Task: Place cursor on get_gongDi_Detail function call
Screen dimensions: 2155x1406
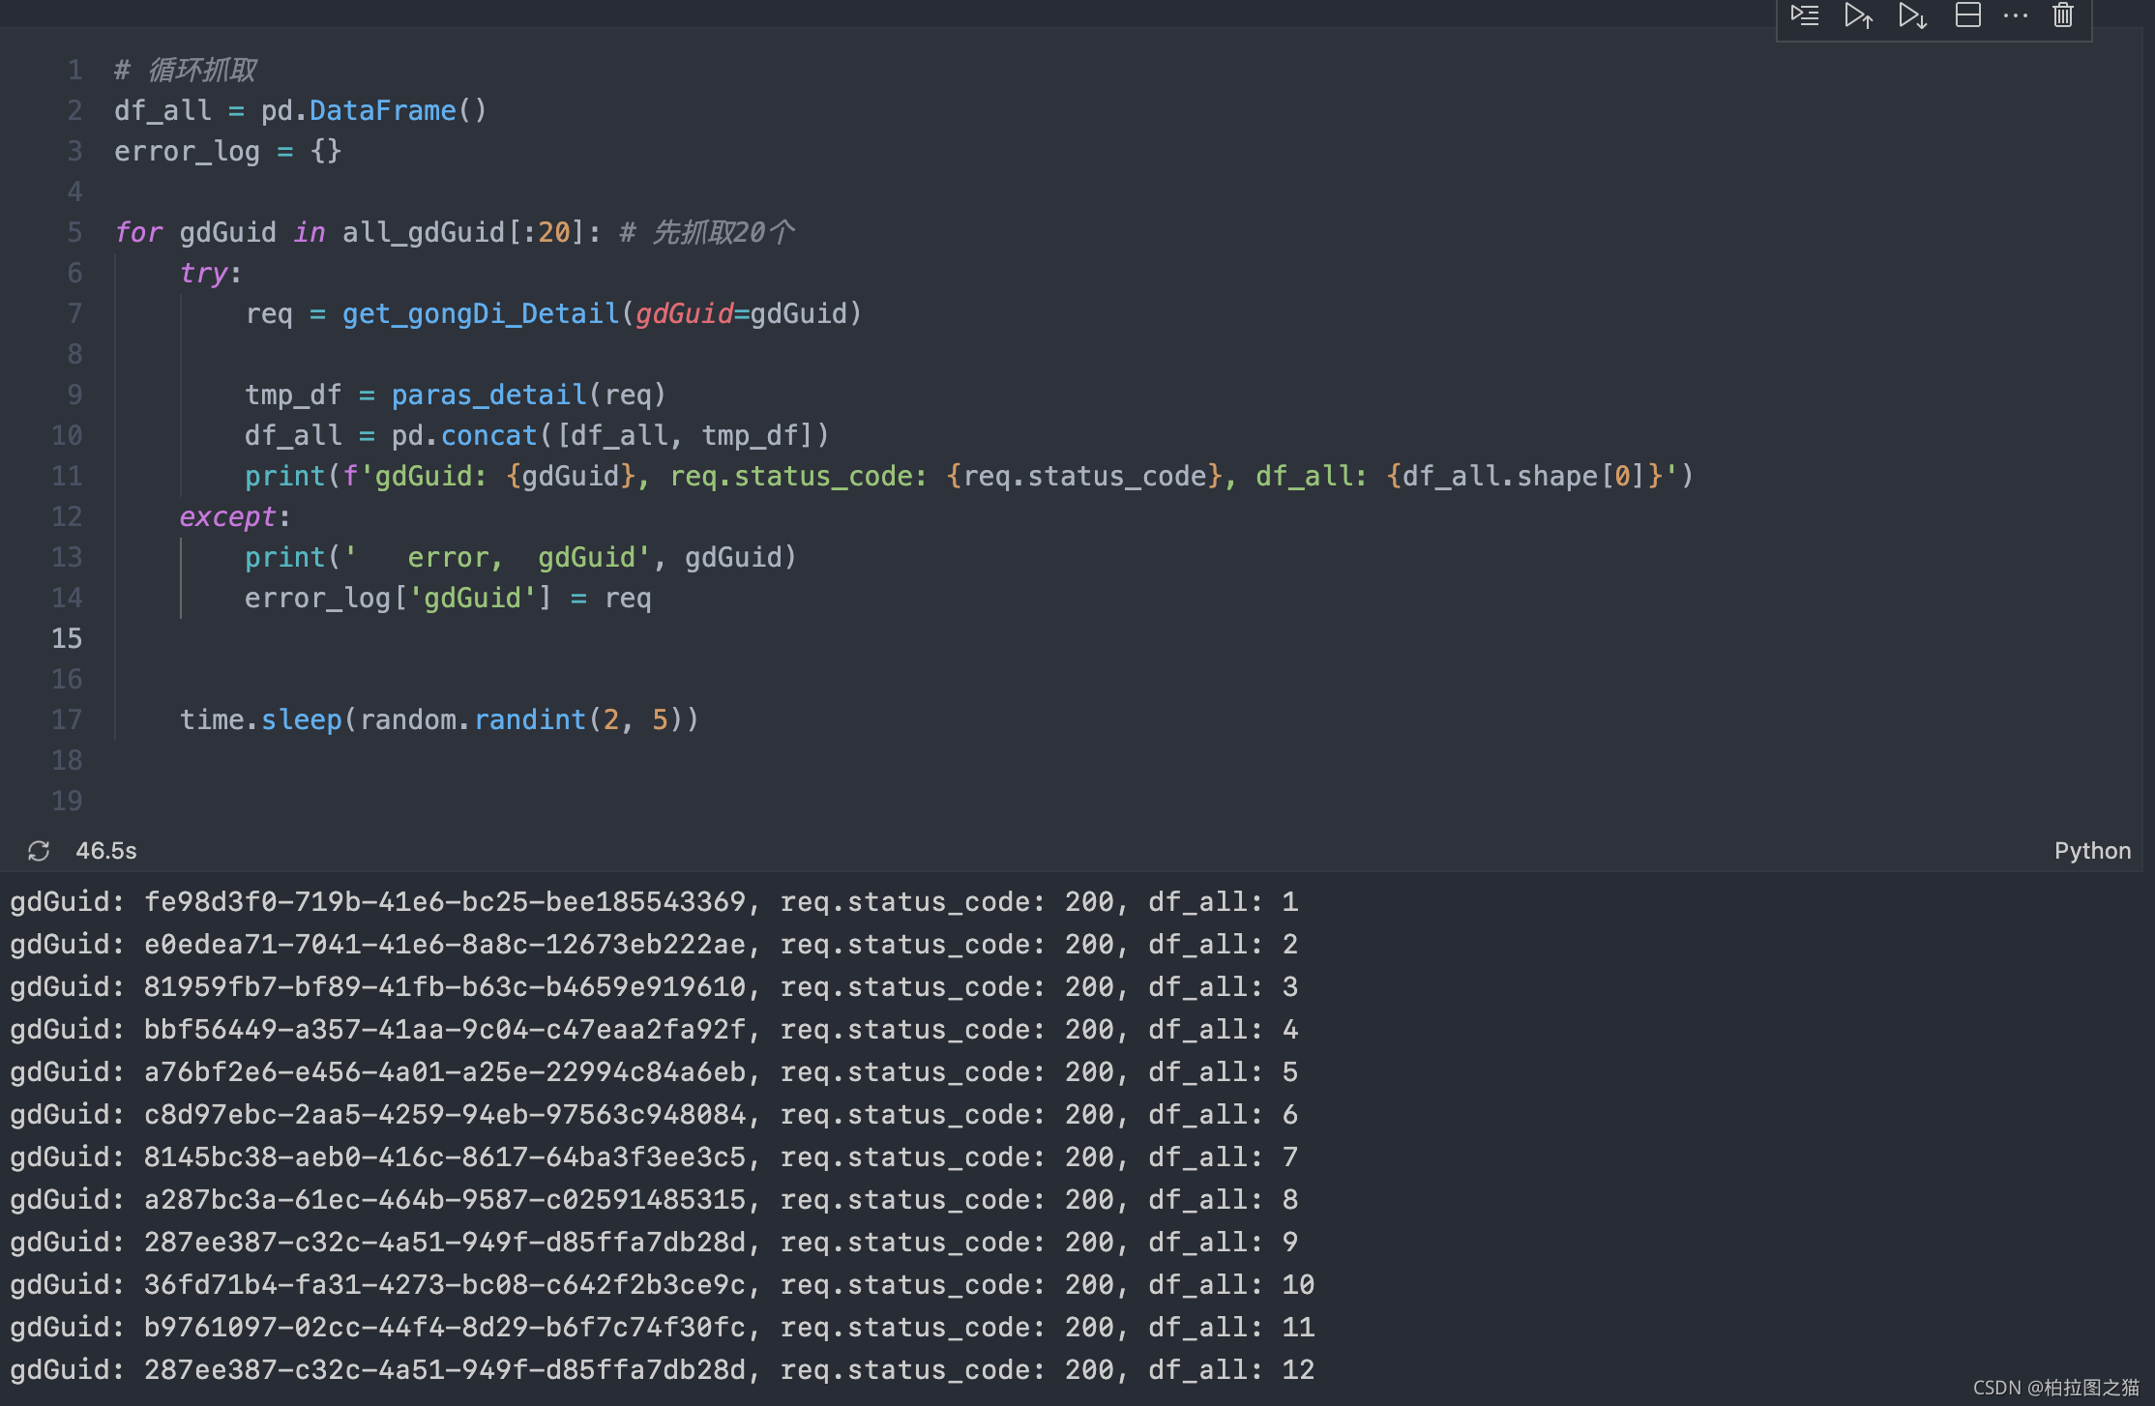Action: pyautogui.click(x=480, y=313)
